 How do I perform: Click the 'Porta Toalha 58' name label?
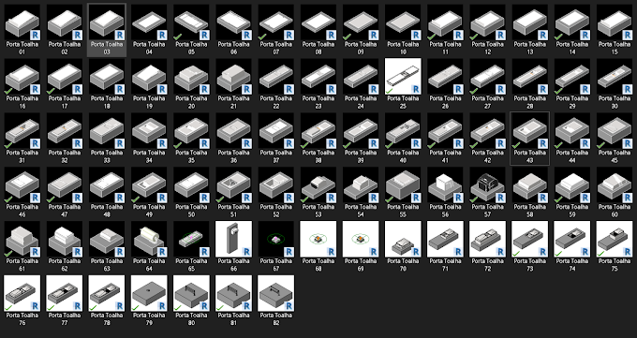coord(530,211)
